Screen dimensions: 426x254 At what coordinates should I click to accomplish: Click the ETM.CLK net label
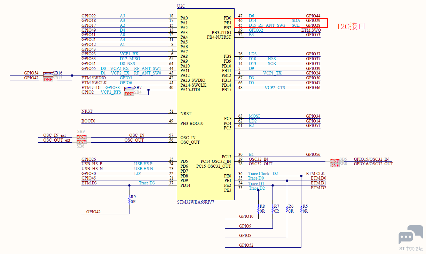pyautogui.click(x=316, y=174)
